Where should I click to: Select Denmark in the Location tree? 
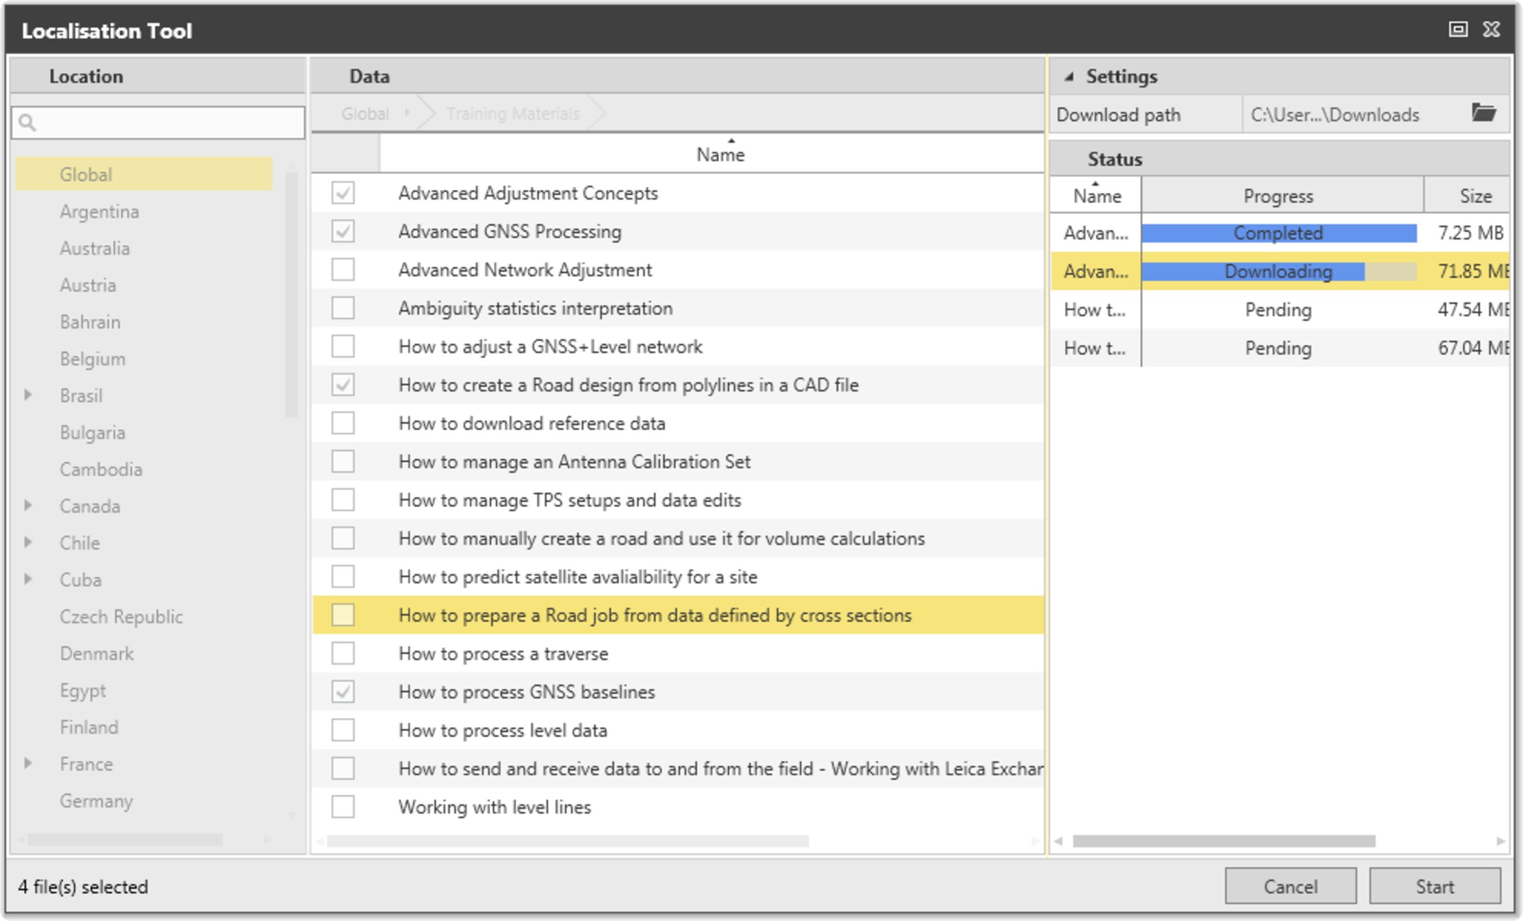click(97, 653)
